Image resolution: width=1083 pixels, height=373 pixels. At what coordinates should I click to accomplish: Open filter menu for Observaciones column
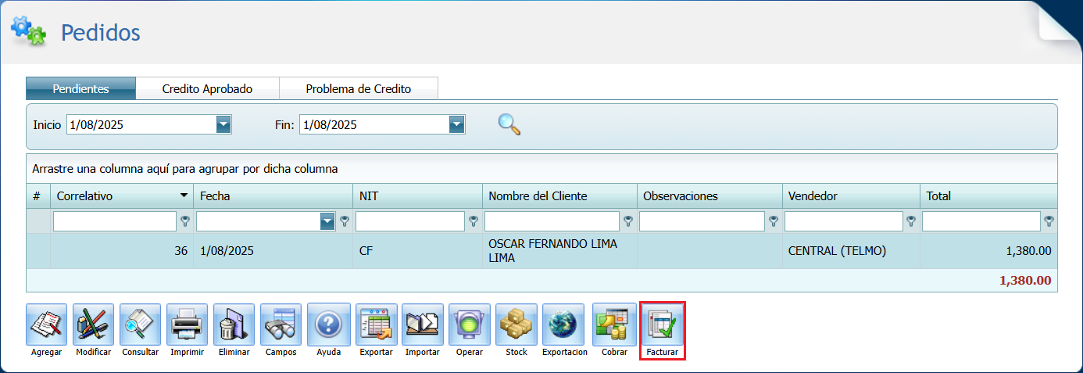(774, 221)
